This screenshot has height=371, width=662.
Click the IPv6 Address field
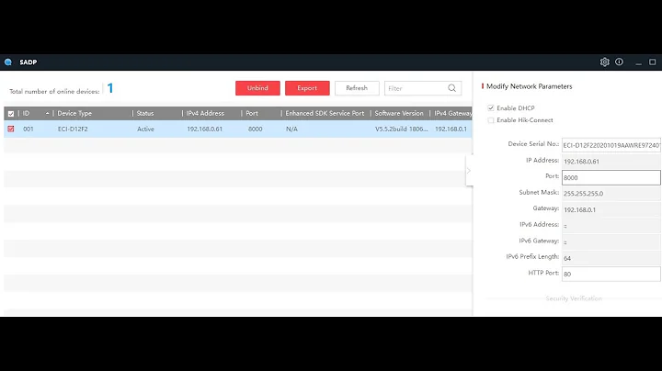coord(611,226)
